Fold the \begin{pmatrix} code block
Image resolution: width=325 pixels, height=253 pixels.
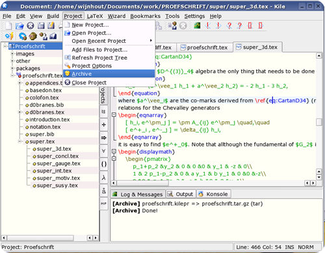pyautogui.click(x=114, y=159)
